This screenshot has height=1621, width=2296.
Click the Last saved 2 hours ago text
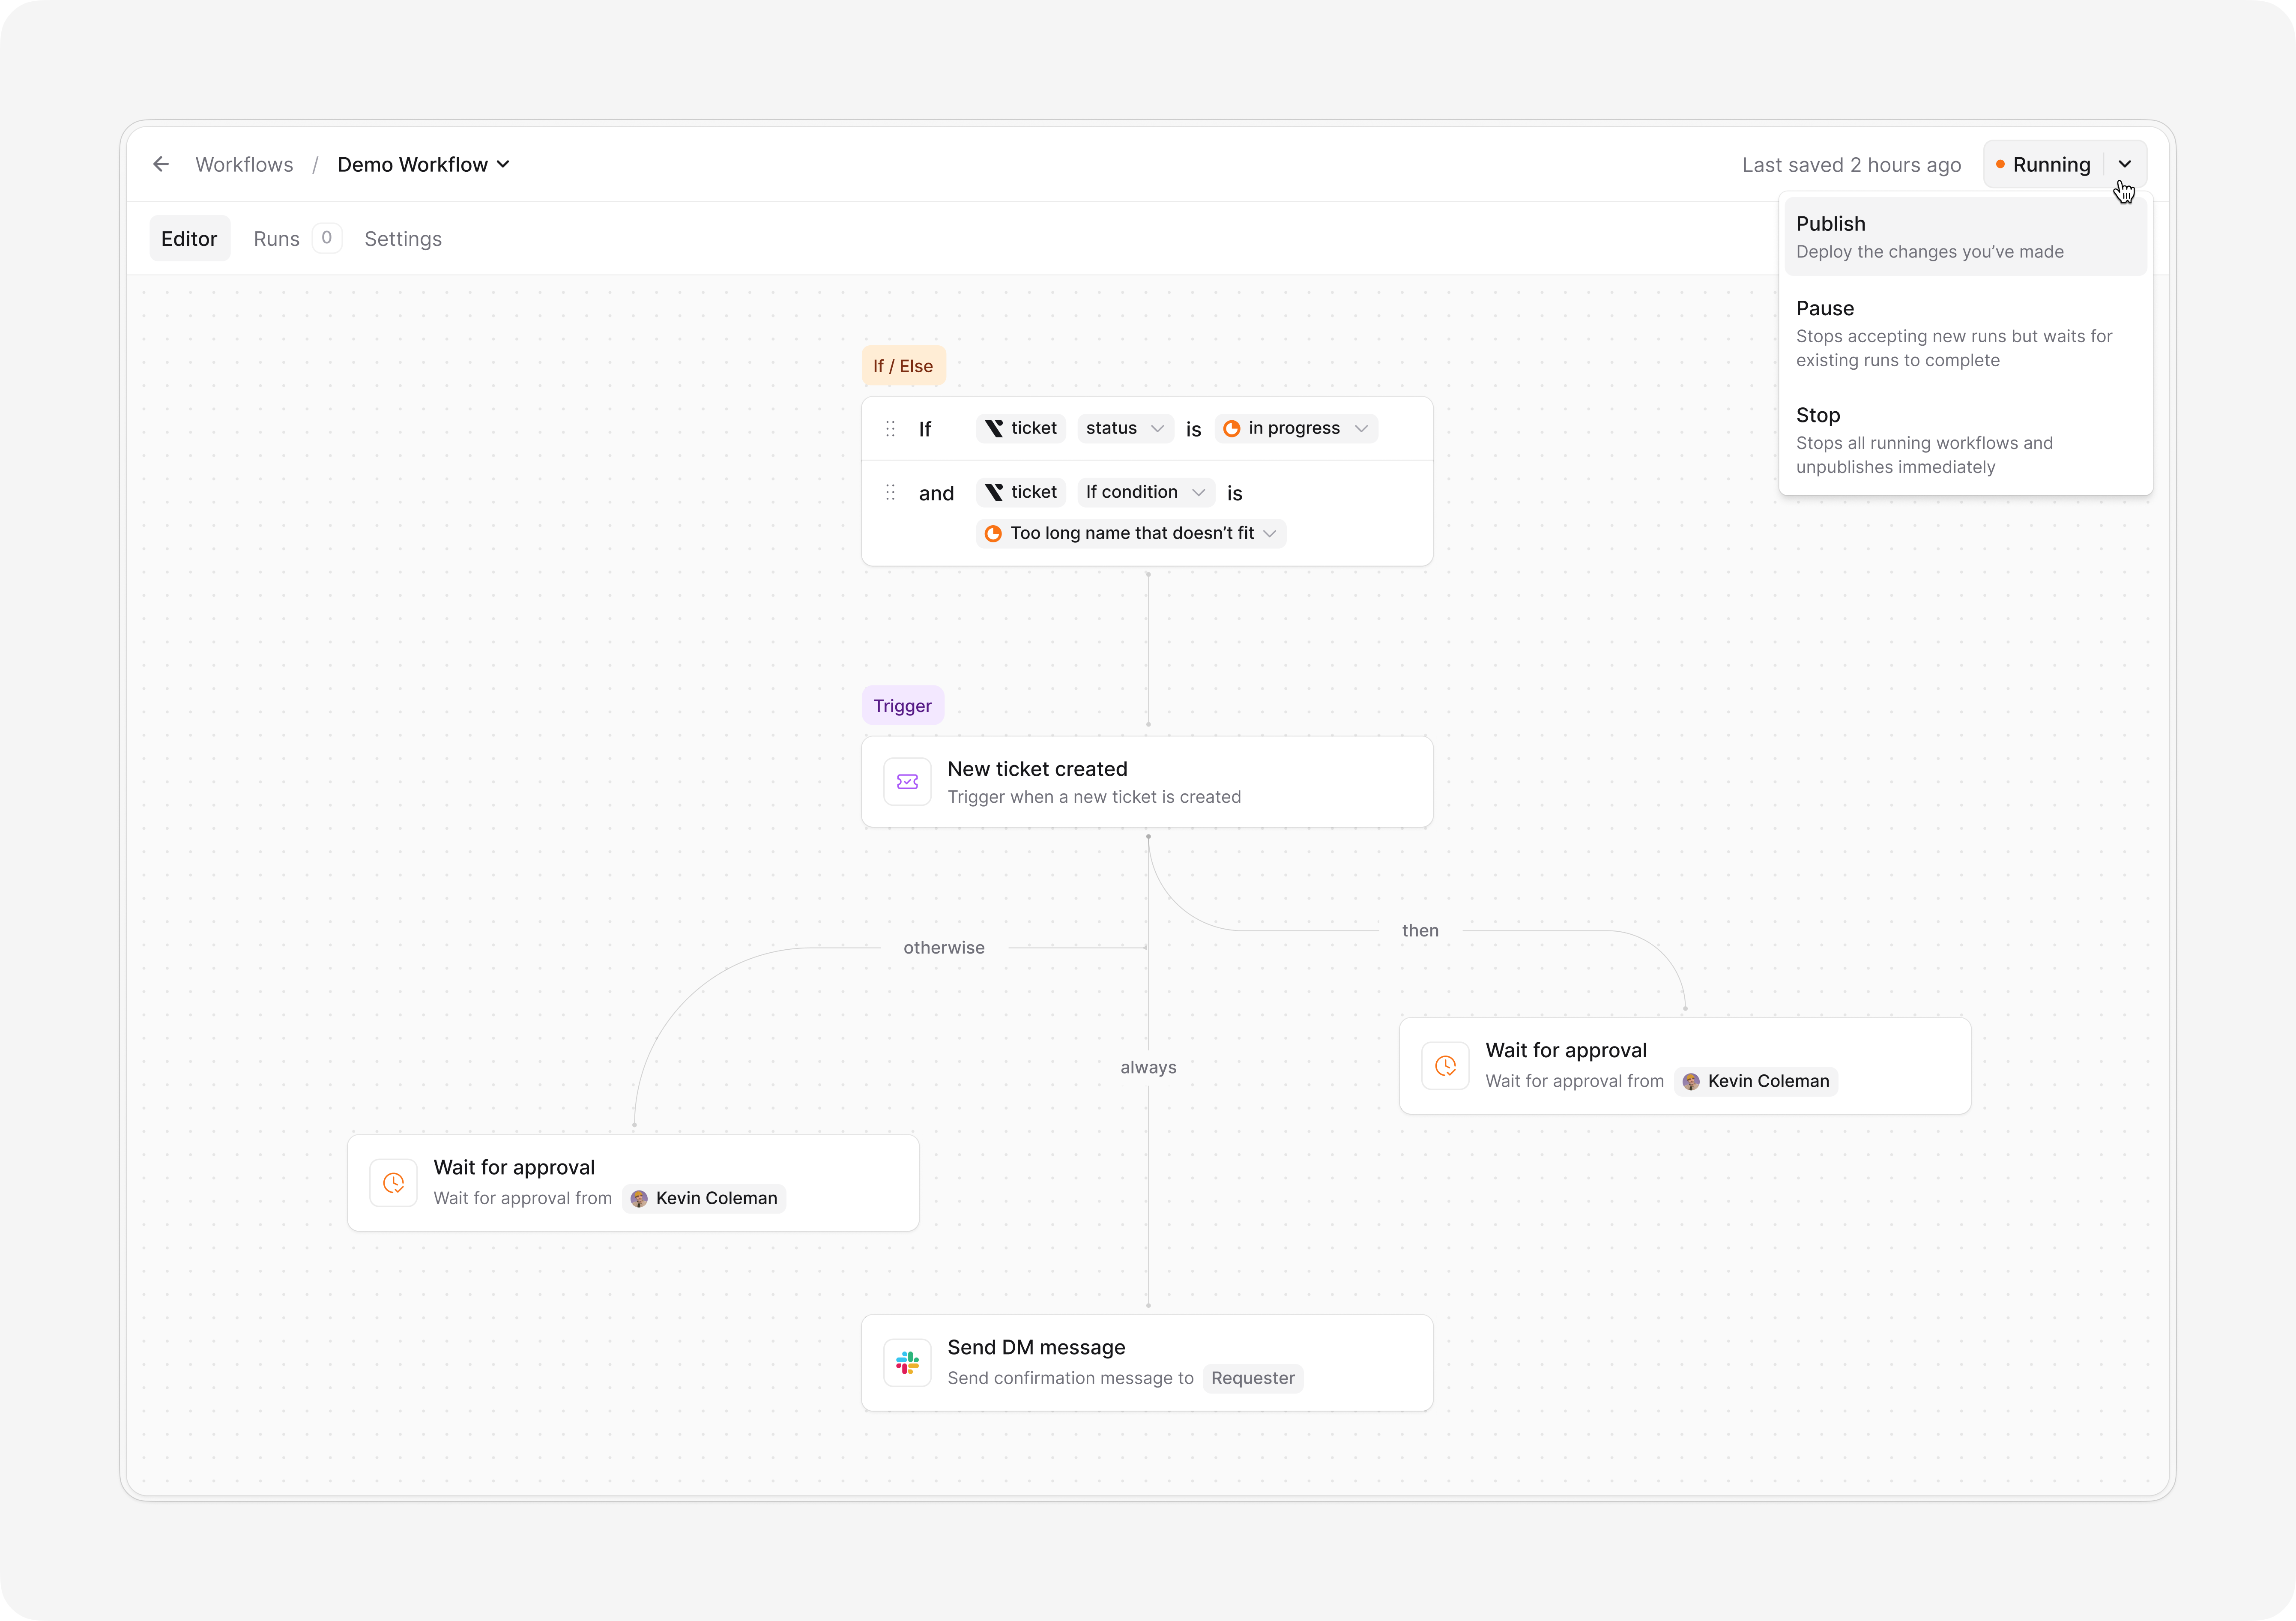coord(1851,165)
